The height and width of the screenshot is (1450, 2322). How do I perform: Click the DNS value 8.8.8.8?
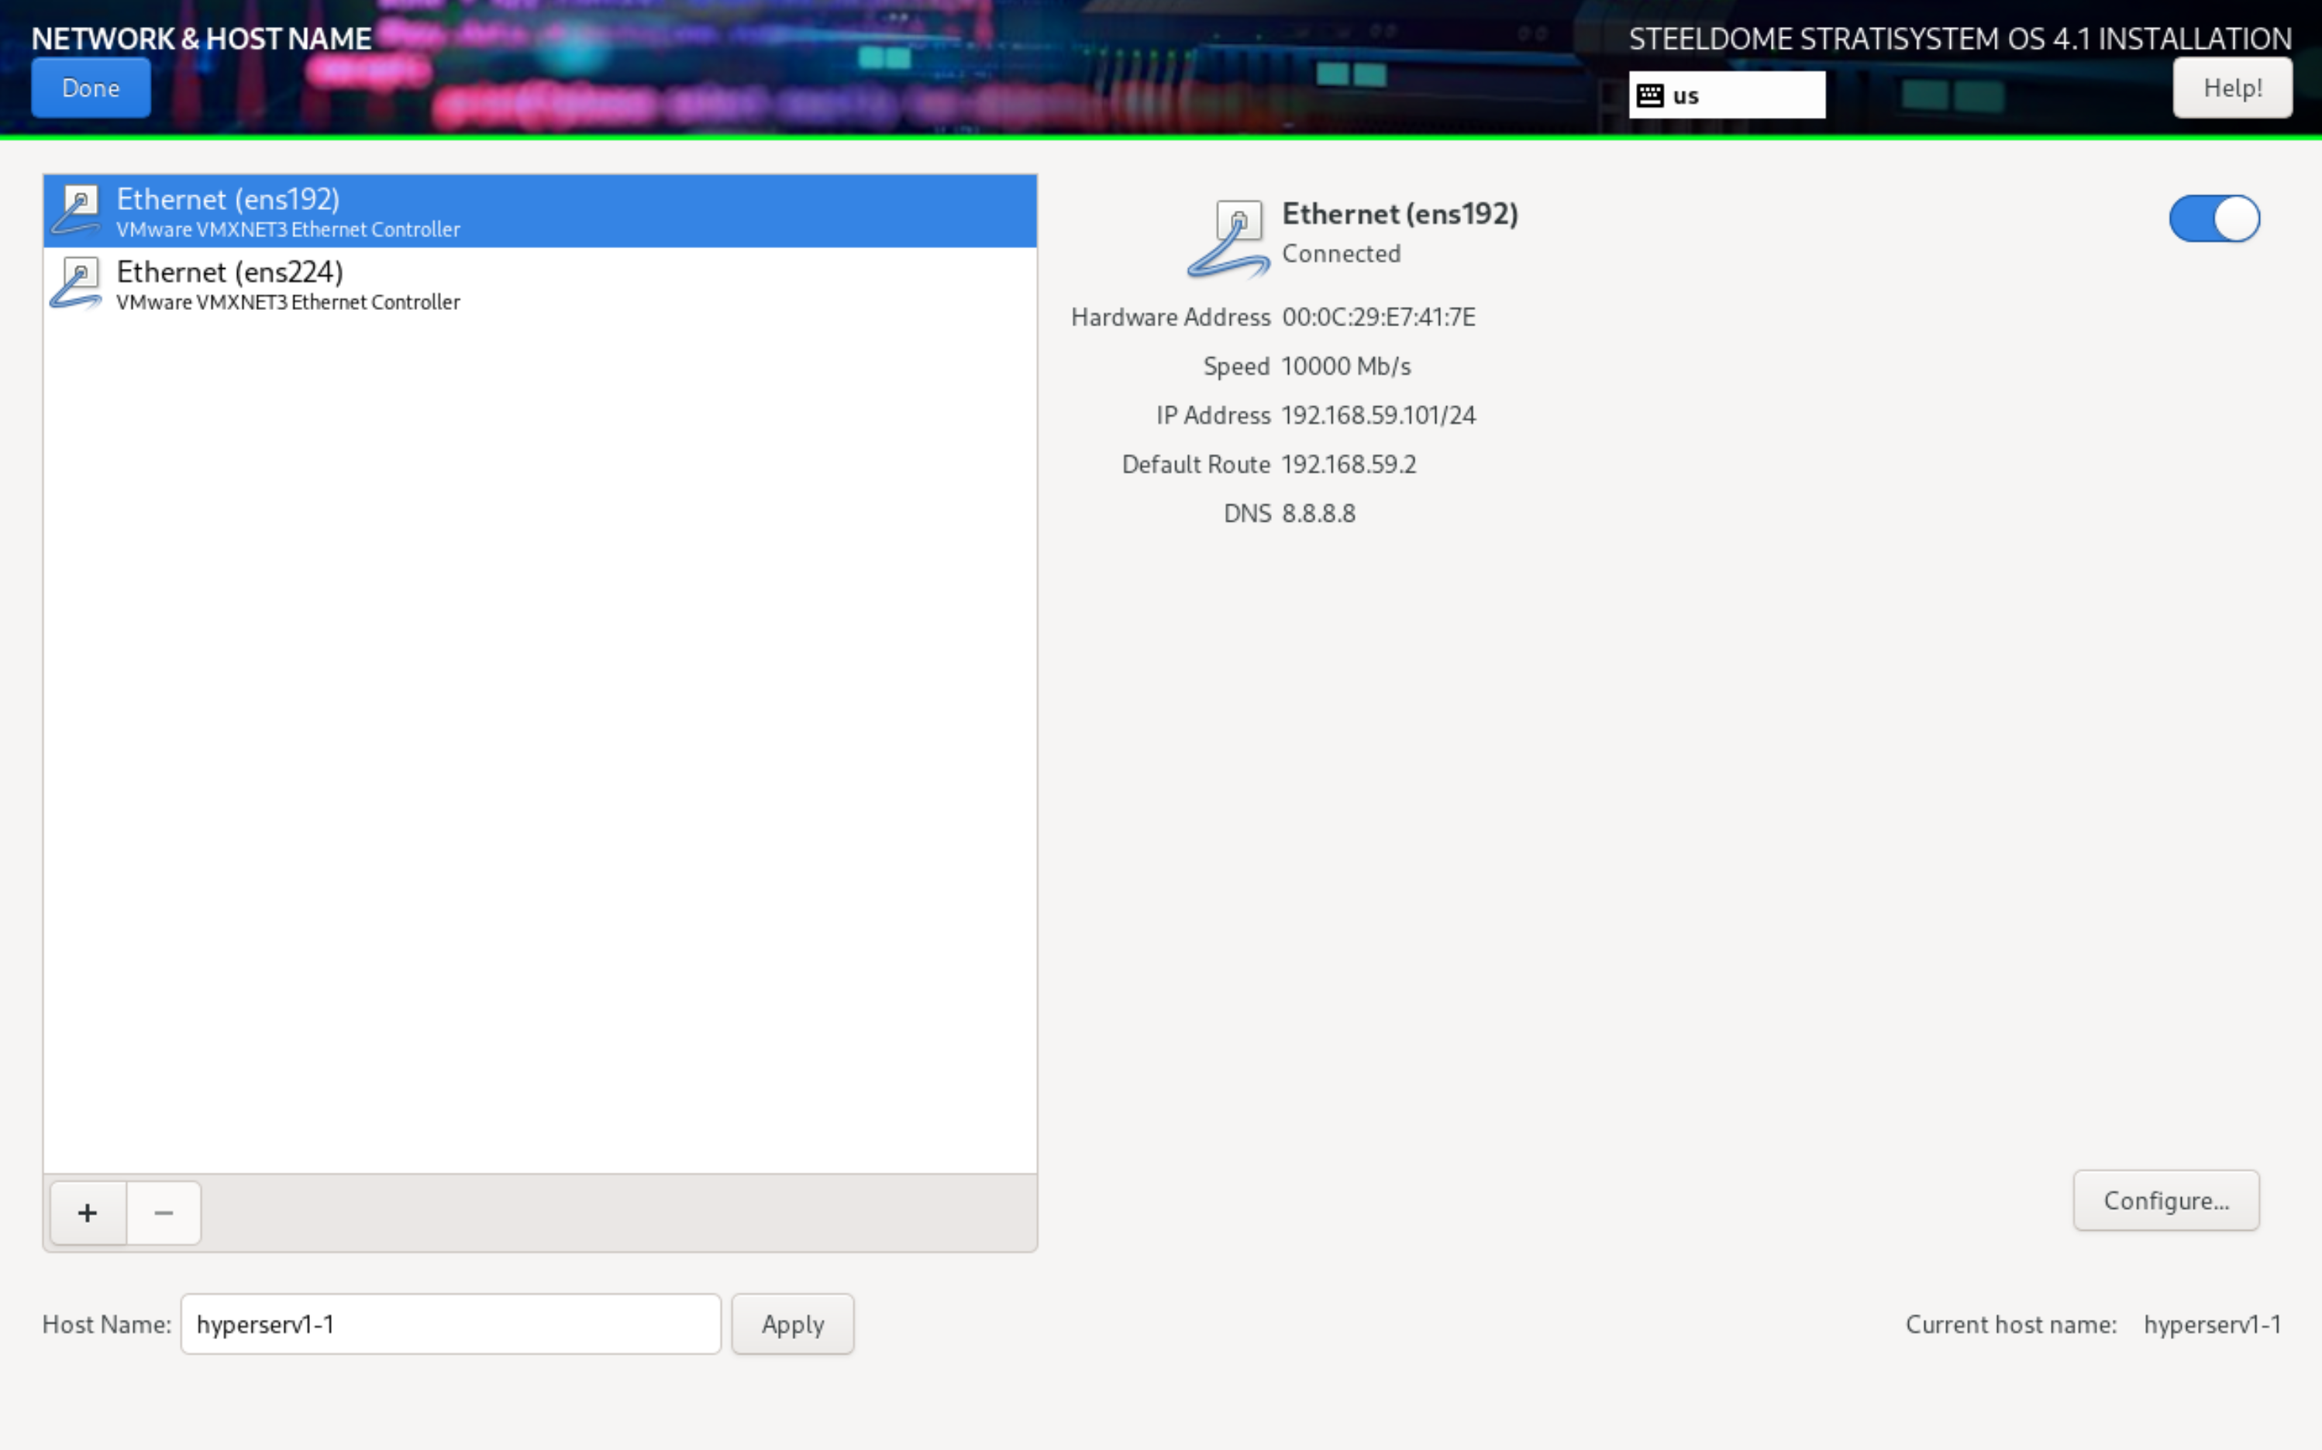pyautogui.click(x=1319, y=514)
